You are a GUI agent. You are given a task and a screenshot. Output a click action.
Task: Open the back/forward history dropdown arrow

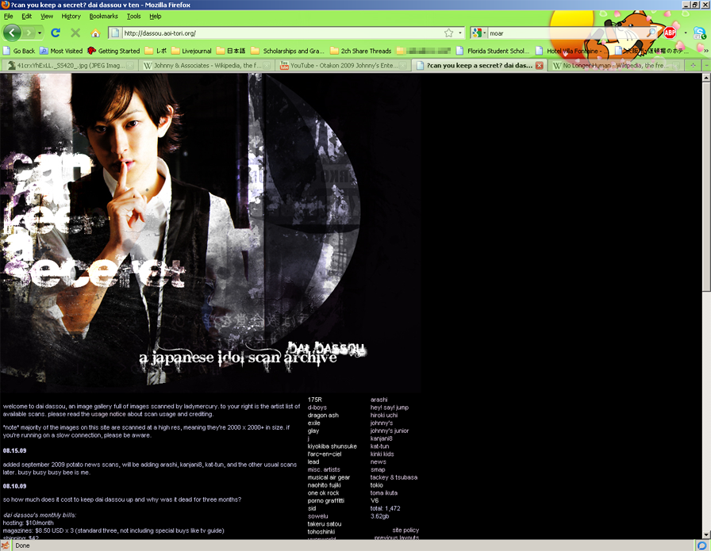click(x=40, y=33)
